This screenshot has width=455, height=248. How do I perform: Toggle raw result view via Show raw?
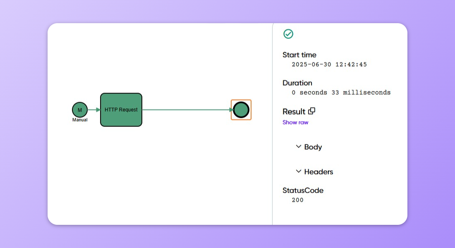[295, 122]
